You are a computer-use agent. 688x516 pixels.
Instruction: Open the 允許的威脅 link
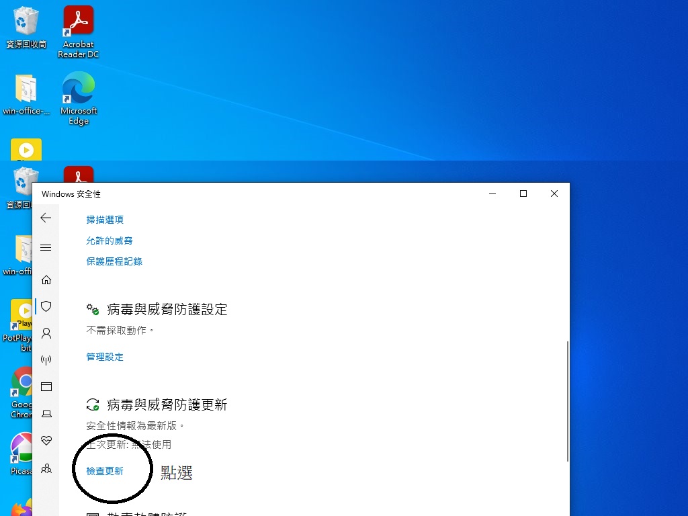[x=110, y=241]
